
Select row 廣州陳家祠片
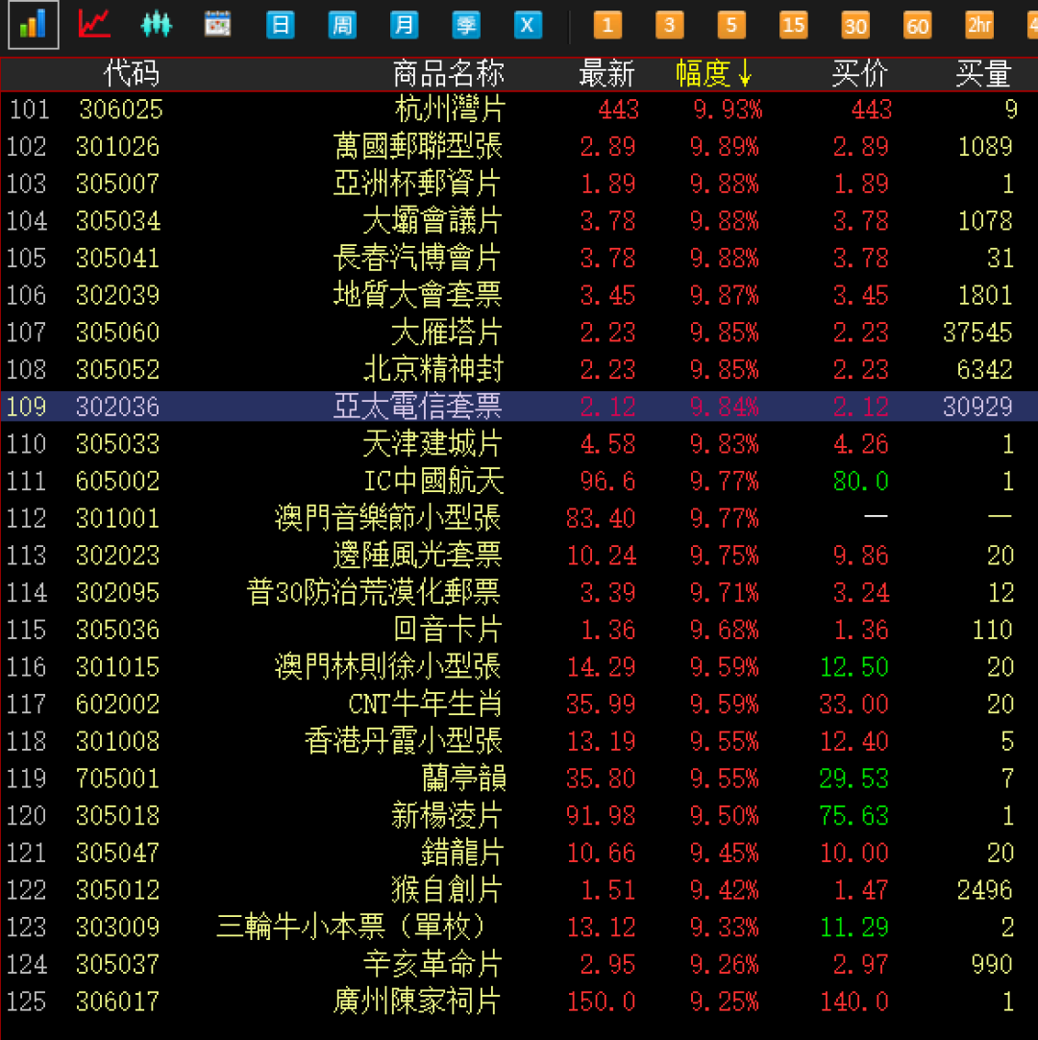coord(519,1001)
